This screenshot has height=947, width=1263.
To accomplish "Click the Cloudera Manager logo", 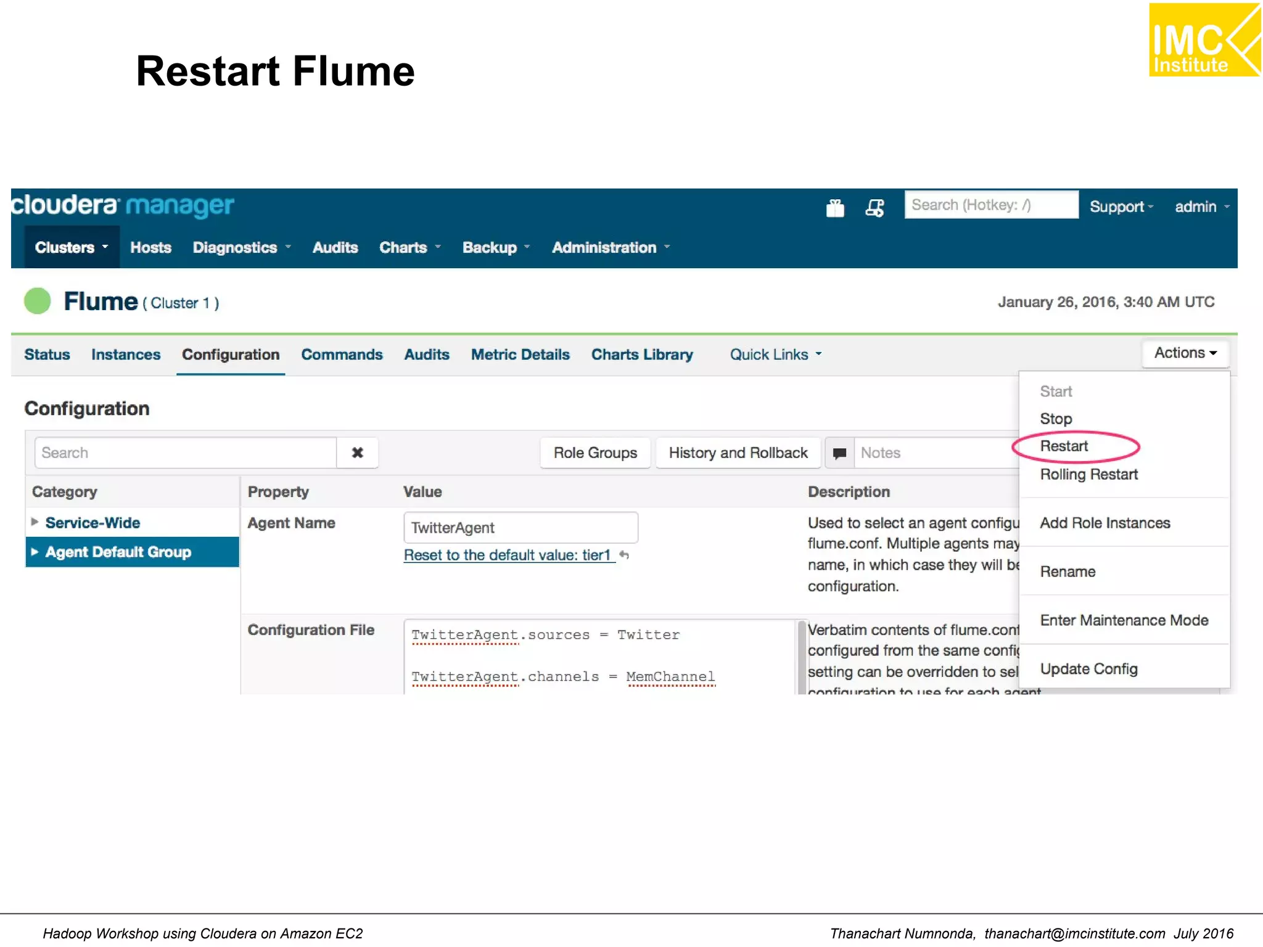I will click(122, 205).
